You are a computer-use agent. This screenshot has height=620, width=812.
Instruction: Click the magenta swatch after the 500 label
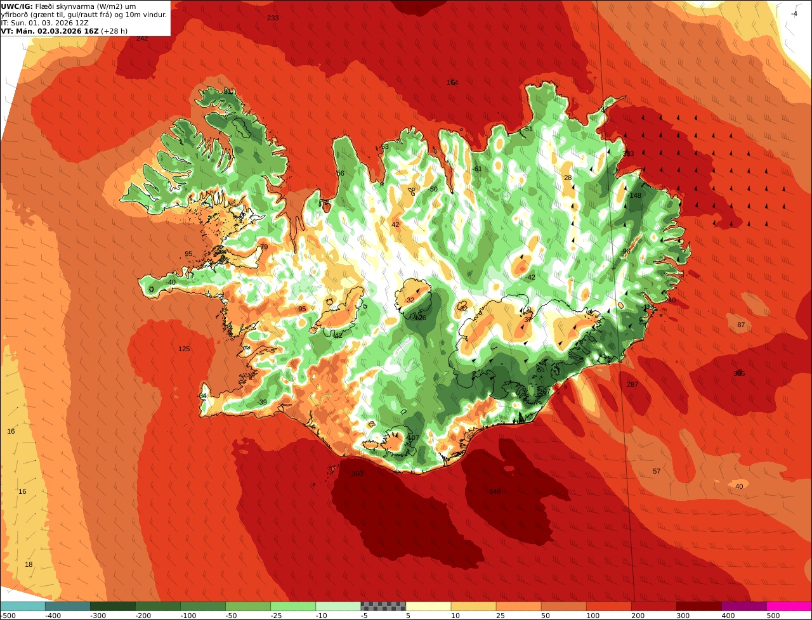point(789,605)
